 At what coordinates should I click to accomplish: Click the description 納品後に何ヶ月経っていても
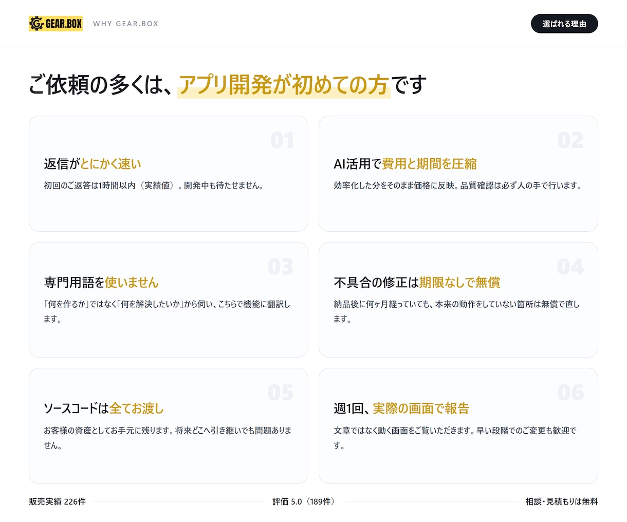(x=457, y=311)
